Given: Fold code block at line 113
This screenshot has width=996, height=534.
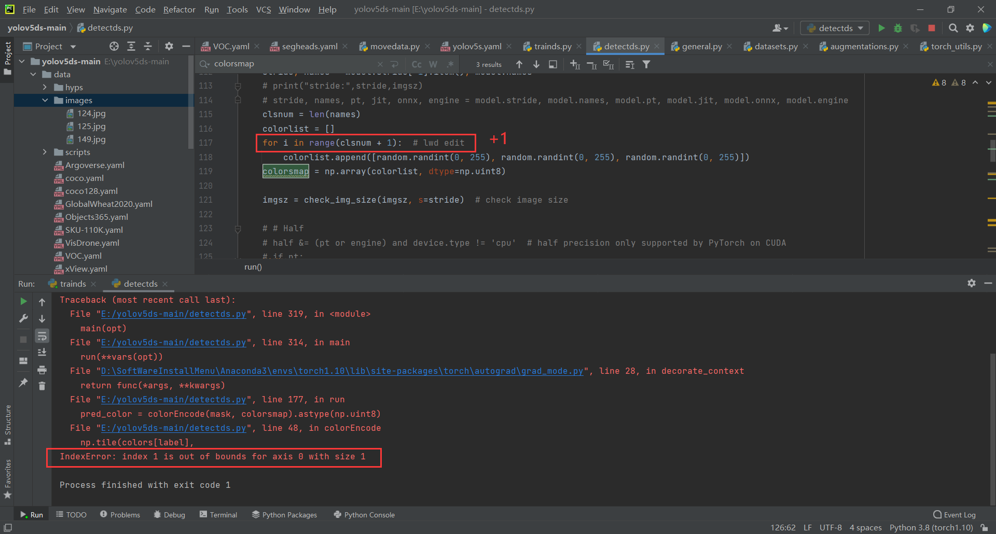Looking at the screenshot, I should tap(238, 86).
